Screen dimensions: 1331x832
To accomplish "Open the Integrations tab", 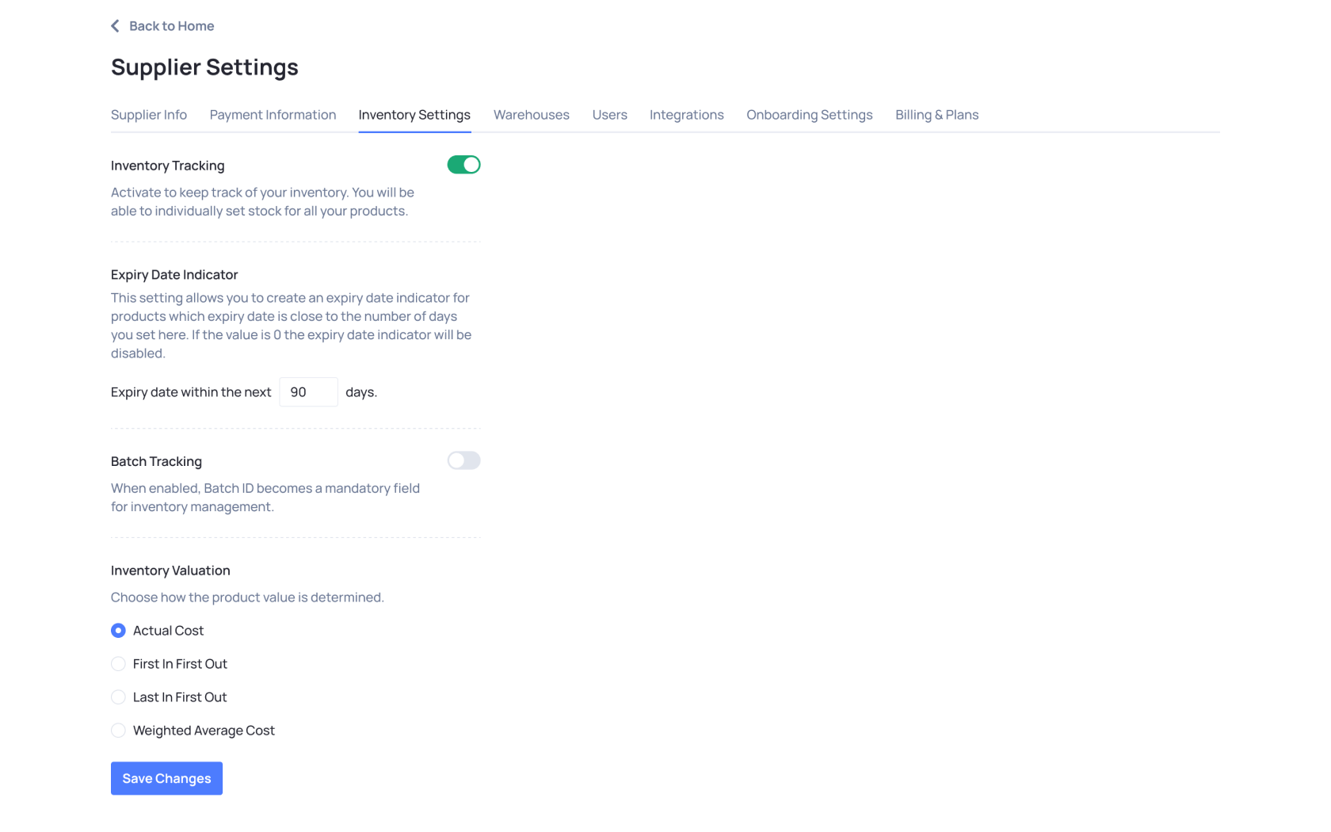I will click(686, 115).
